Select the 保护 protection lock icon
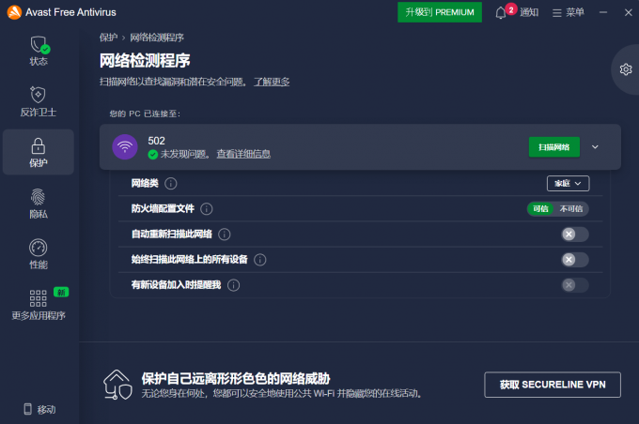This screenshot has width=639, height=424. (39, 145)
